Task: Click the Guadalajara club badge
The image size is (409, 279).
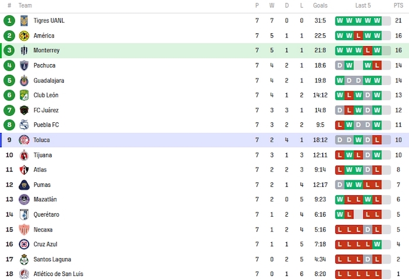Action: pyautogui.click(x=24, y=80)
